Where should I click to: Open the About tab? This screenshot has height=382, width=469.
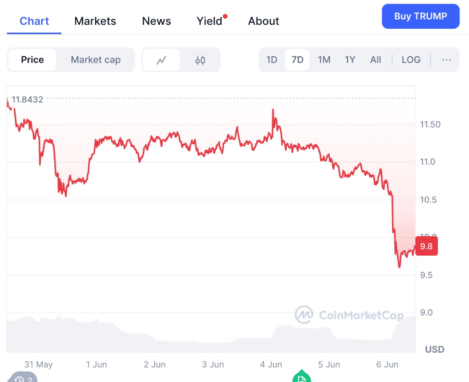(264, 21)
